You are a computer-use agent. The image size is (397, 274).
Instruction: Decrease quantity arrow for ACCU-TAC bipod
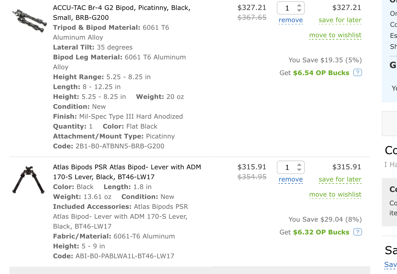[299, 11]
